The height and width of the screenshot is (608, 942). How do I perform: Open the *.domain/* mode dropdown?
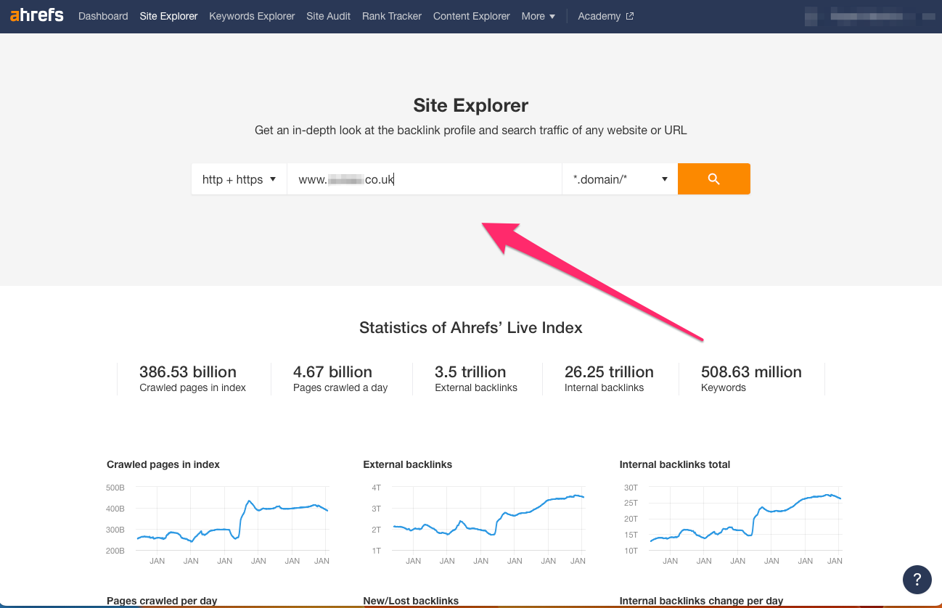(620, 178)
